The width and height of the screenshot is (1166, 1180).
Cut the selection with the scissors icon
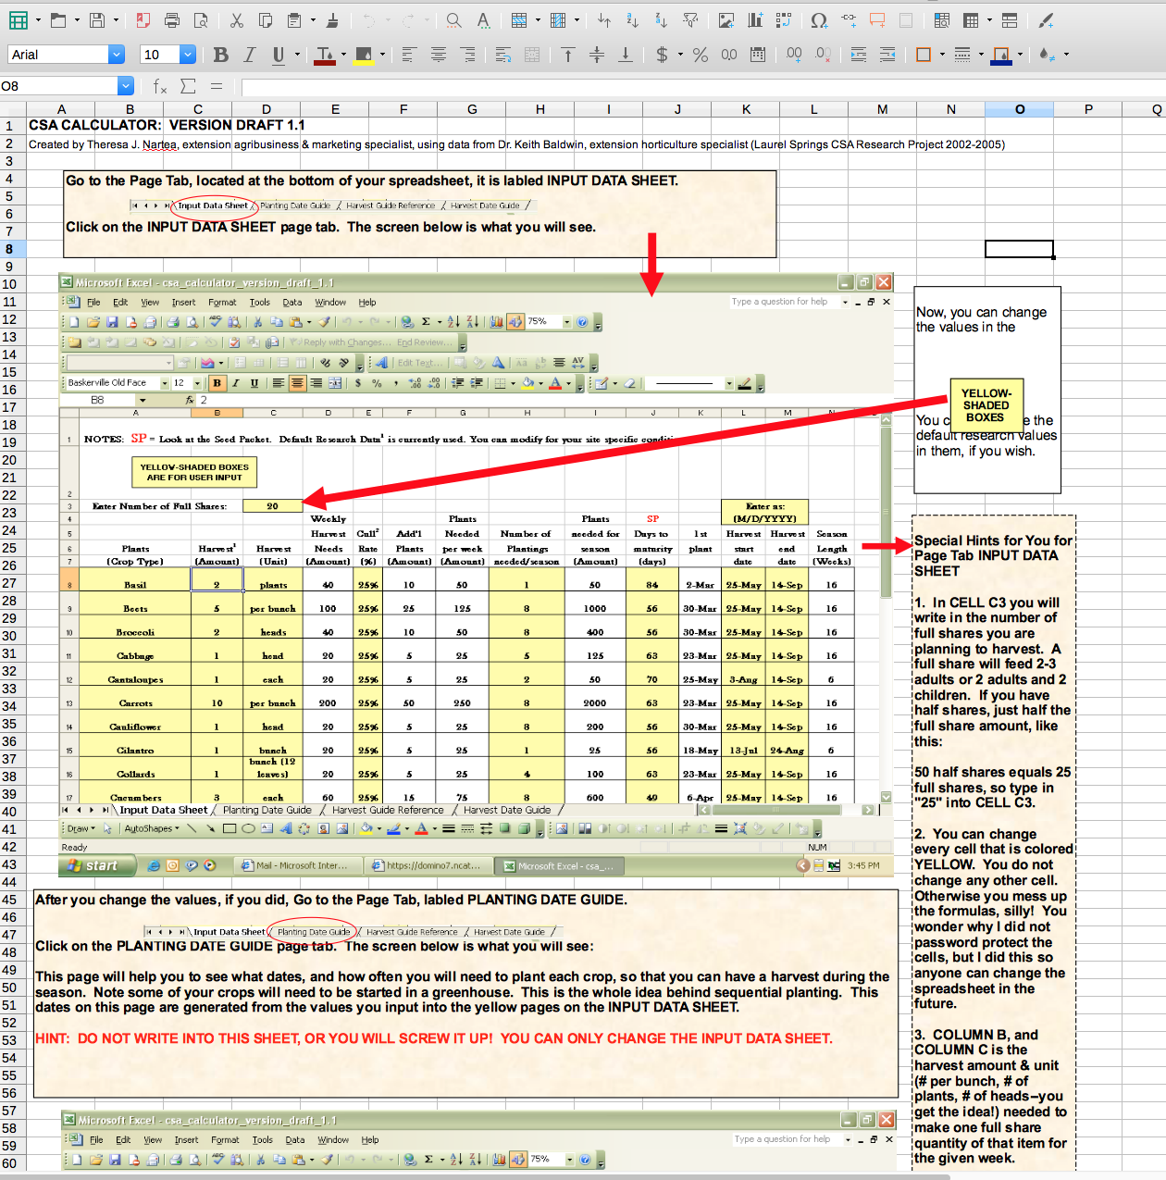(237, 20)
